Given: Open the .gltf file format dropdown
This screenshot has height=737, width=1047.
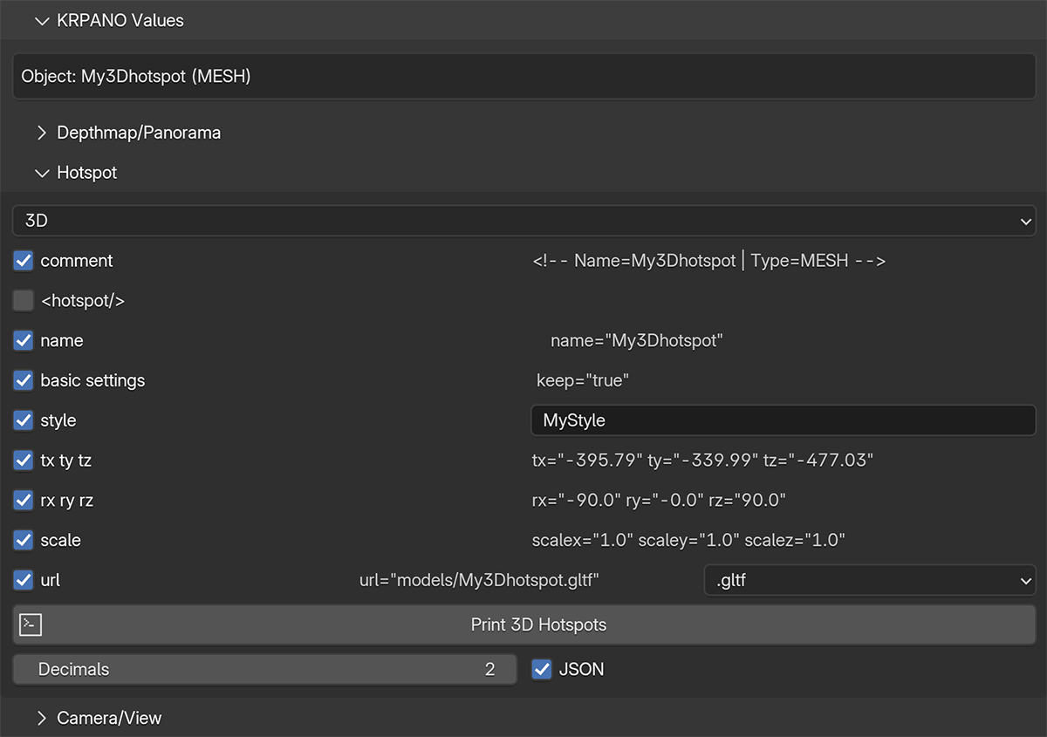Looking at the screenshot, I should coord(869,580).
